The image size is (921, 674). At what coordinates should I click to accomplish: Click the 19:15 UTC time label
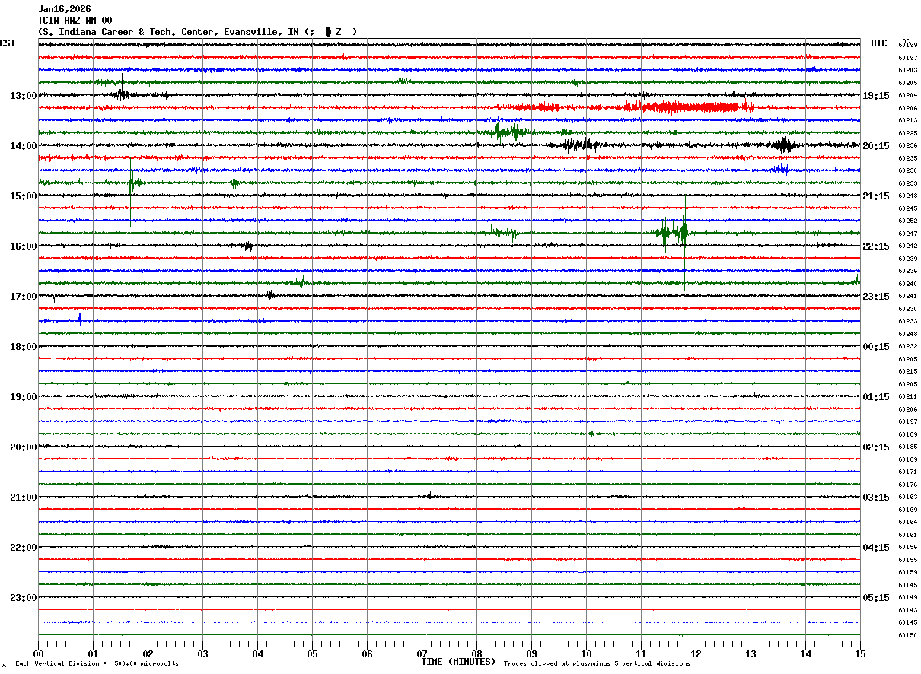(x=876, y=96)
